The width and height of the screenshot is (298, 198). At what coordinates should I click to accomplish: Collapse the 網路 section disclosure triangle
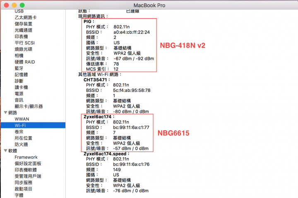click(6, 112)
